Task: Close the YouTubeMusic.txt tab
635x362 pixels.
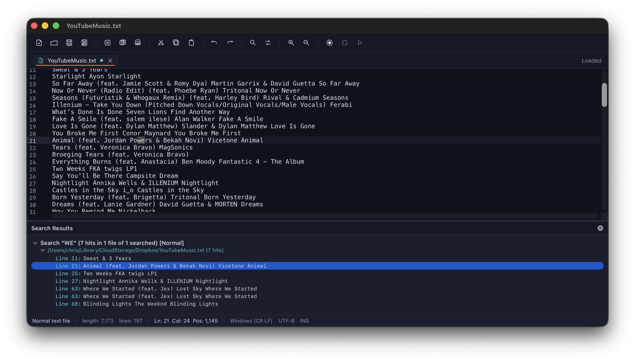Action: coord(110,61)
